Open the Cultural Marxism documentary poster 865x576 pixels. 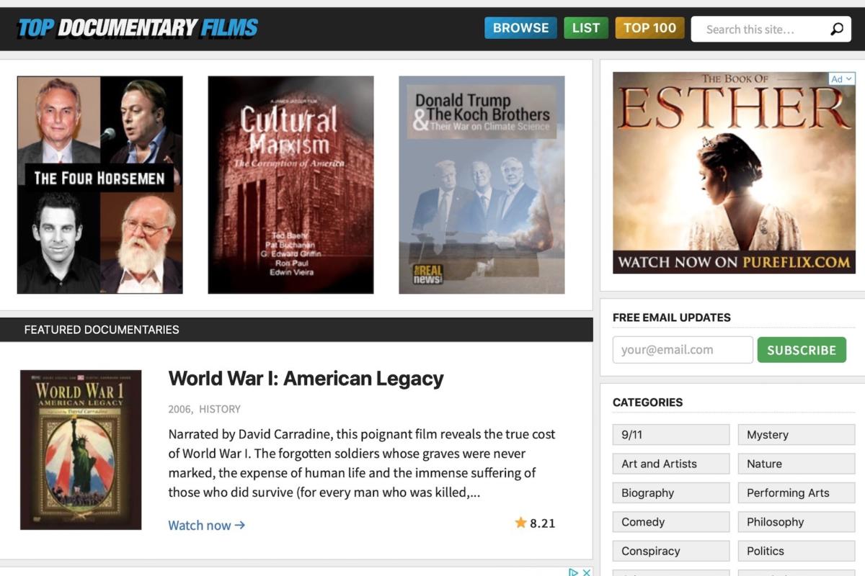click(x=290, y=185)
